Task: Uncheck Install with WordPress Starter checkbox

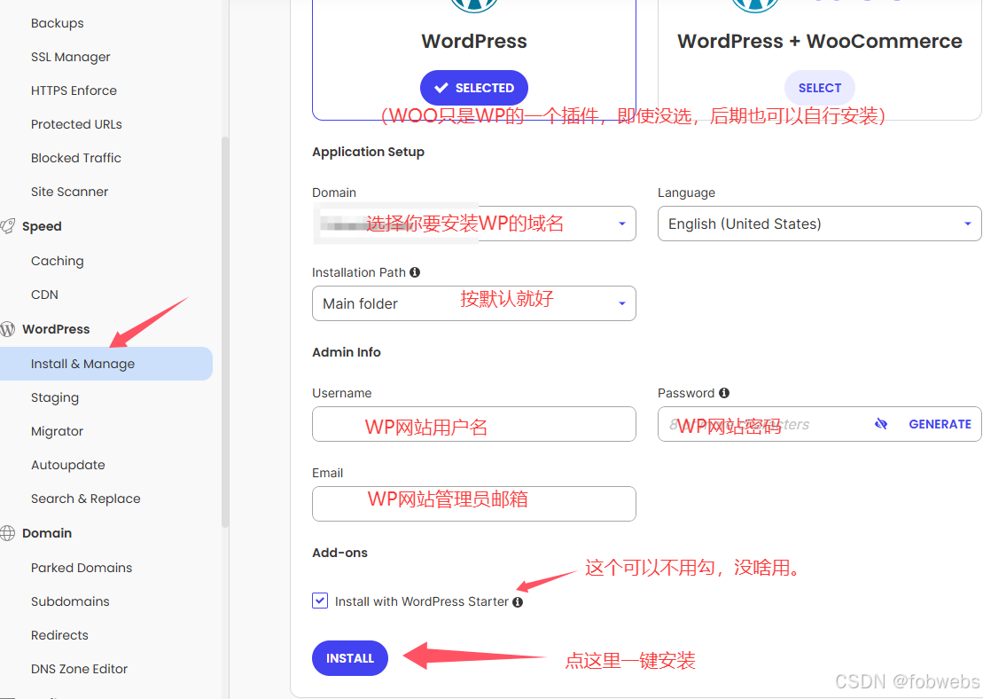Action: (320, 601)
